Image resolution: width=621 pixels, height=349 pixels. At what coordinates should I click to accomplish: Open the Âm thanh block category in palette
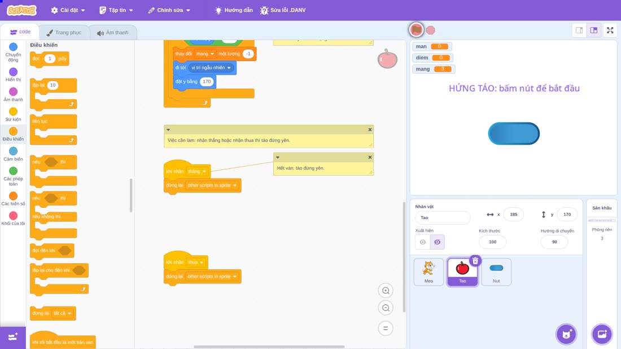pyautogui.click(x=13, y=95)
